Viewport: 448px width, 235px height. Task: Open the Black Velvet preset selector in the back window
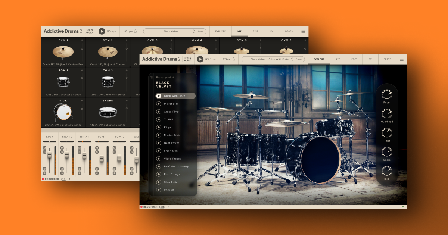point(174,31)
